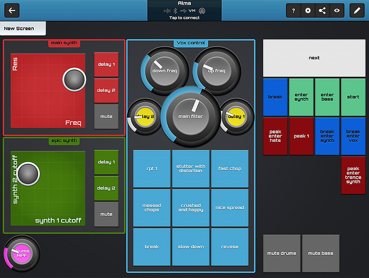Tap the peak 1 pad
This screenshot has height=278, width=369.
coord(301,136)
